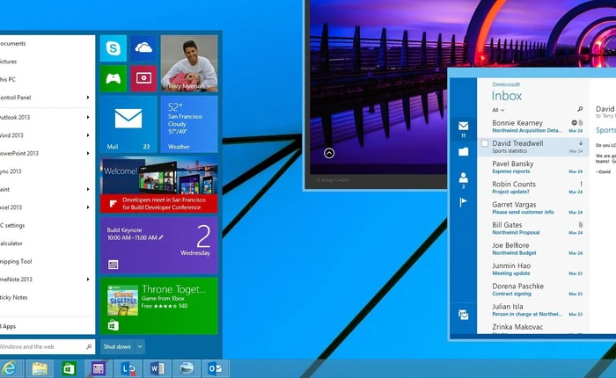Expand the Paint jump list arrow
The width and height of the screenshot is (616, 378).
[88, 189]
